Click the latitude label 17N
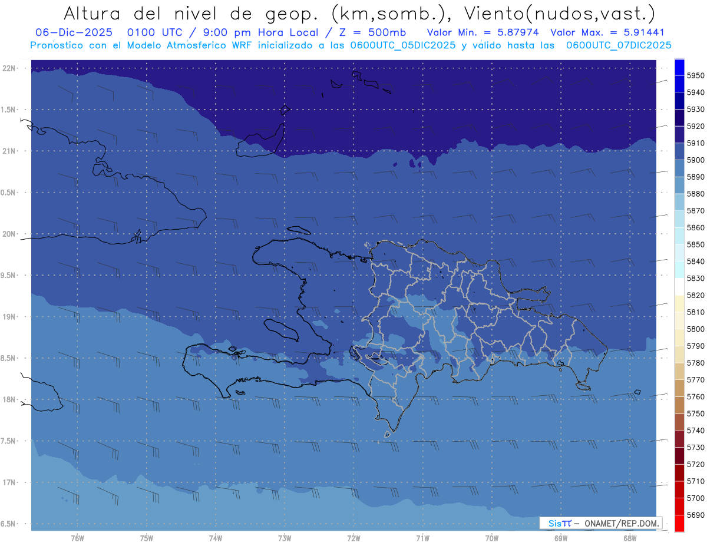Screen dimensions: 707x546 click(10, 482)
